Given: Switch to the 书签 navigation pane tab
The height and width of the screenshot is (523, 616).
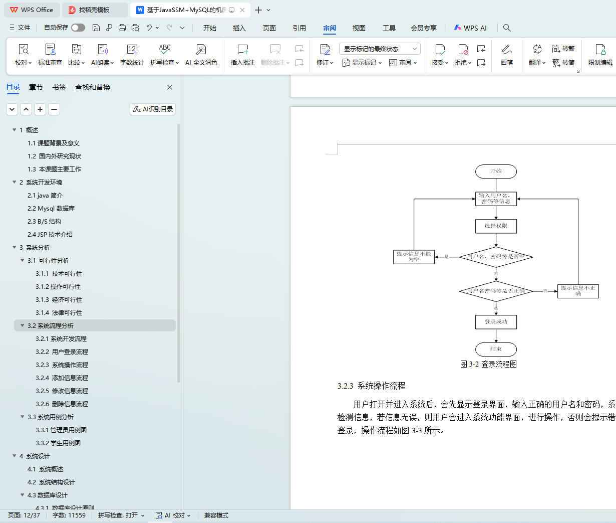Looking at the screenshot, I should [59, 87].
